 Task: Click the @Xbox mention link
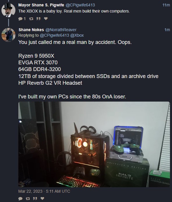(x=77, y=35)
